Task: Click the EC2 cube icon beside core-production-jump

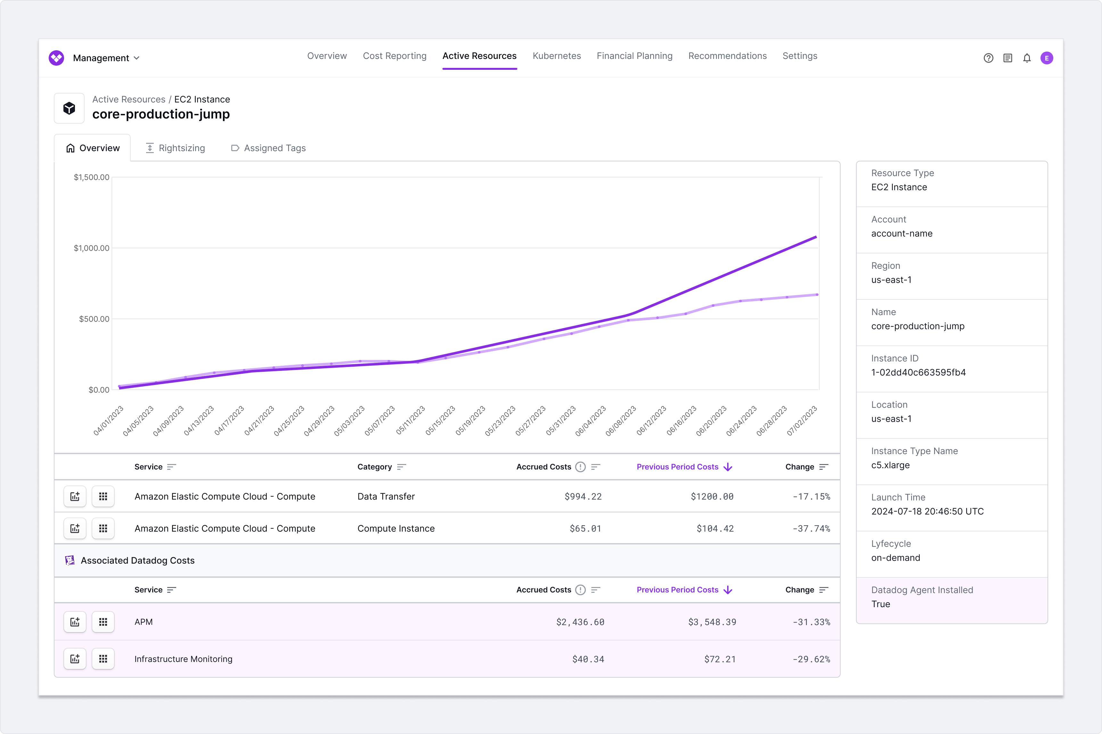Action: click(69, 108)
